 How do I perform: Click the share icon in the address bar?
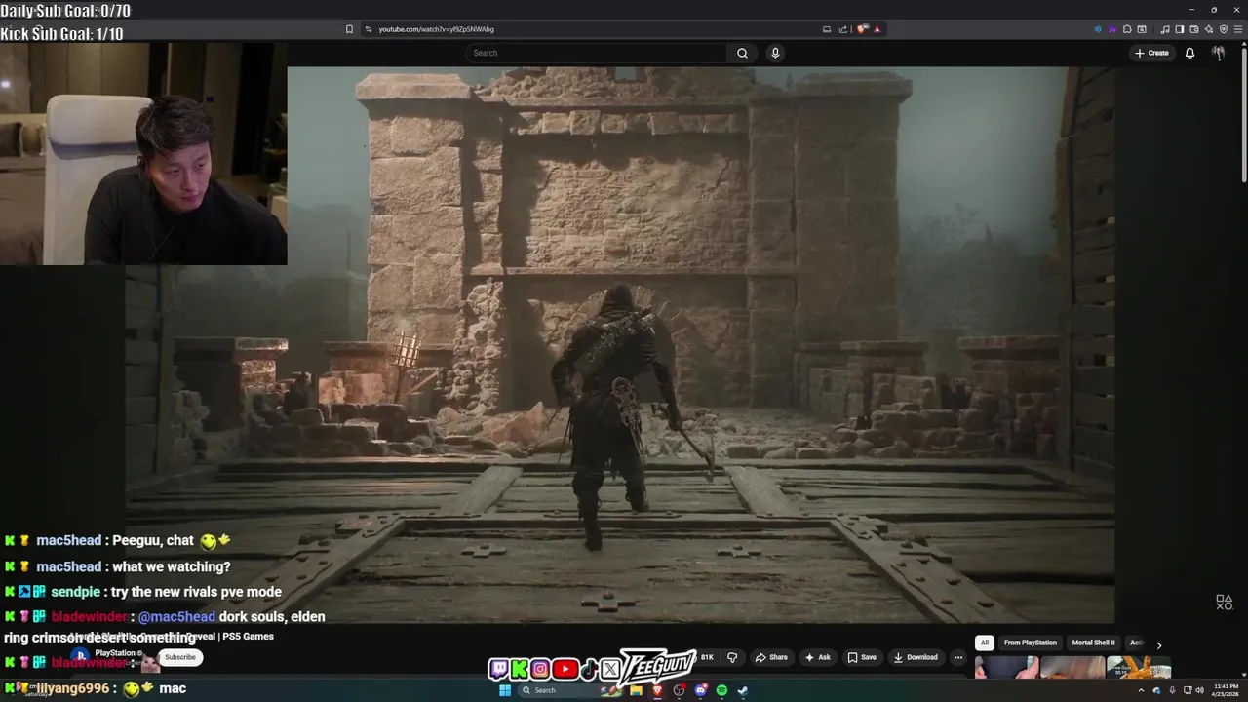pos(843,29)
